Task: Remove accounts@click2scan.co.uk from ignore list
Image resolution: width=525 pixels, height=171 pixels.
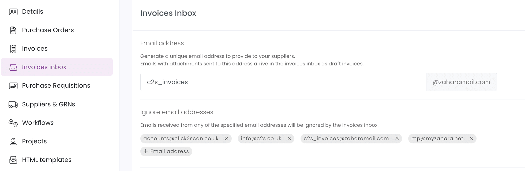Action: [227, 138]
